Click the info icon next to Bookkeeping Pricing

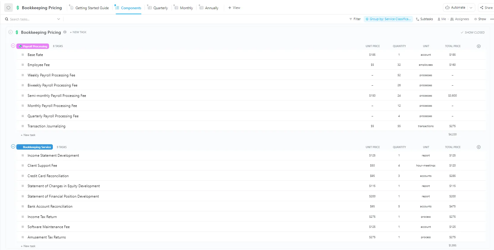pos(65,32)
